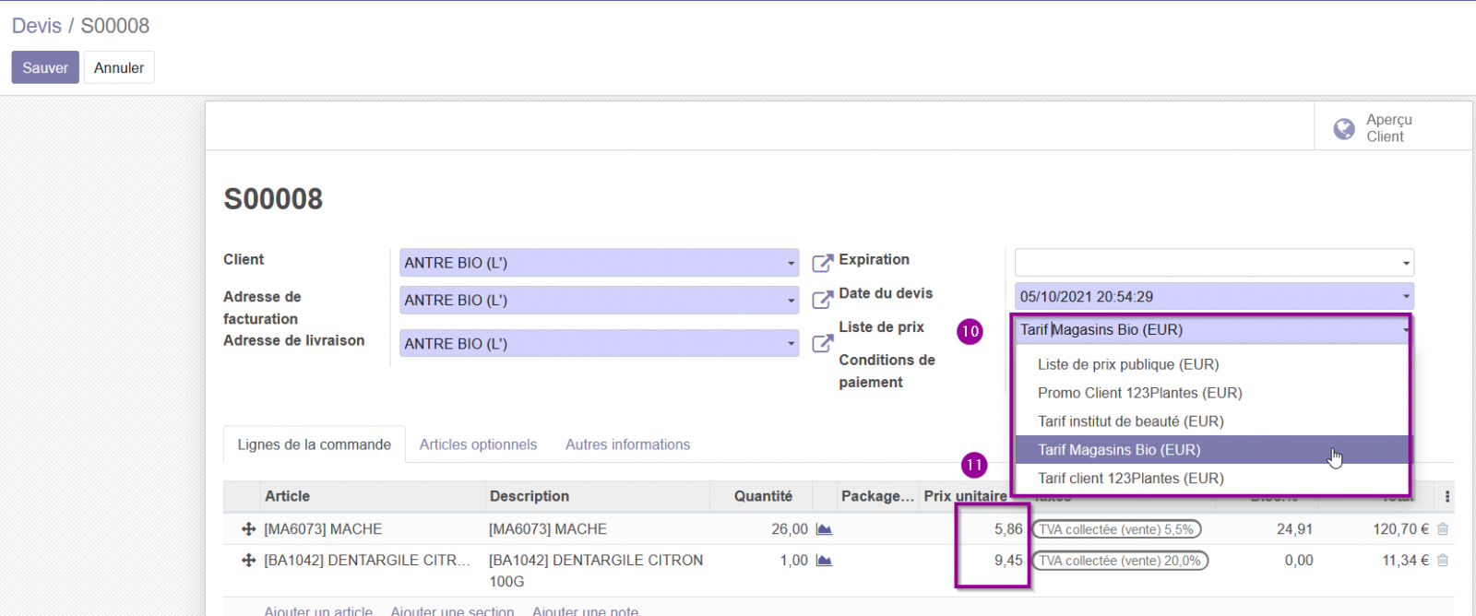The width and height of the screenshot is (1476, 616).
Task: Switch to Articles optionnels tab
Action: 478,444
